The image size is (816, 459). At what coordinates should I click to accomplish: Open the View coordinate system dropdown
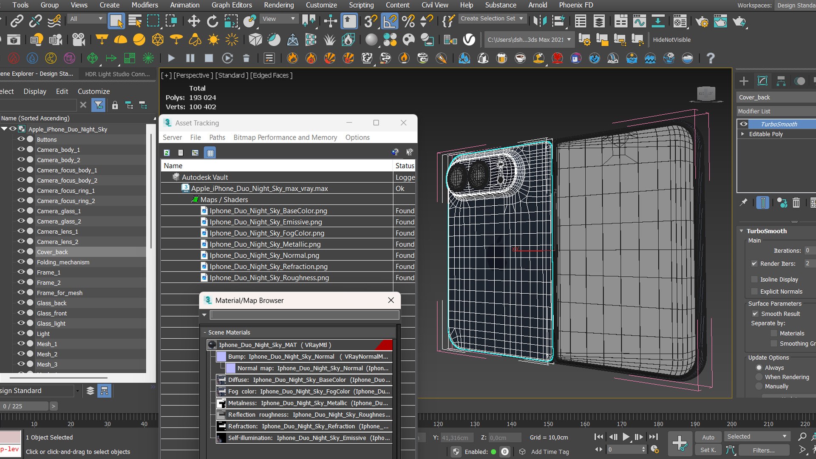[x=278, y=19]
